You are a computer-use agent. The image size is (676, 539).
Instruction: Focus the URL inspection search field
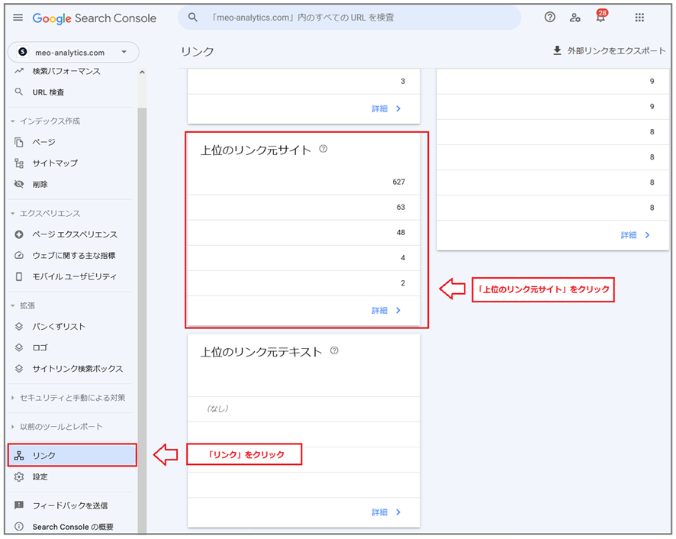click(349, 18)
